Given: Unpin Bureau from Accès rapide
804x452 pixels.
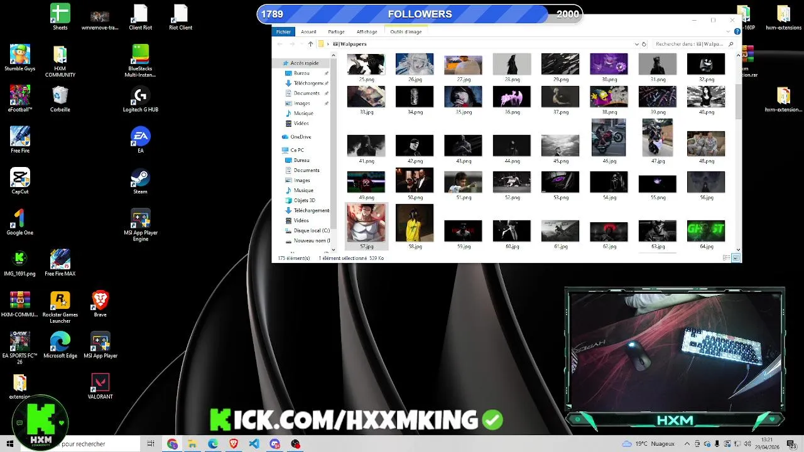Looking at the screenshot, I should pos(327,73).
